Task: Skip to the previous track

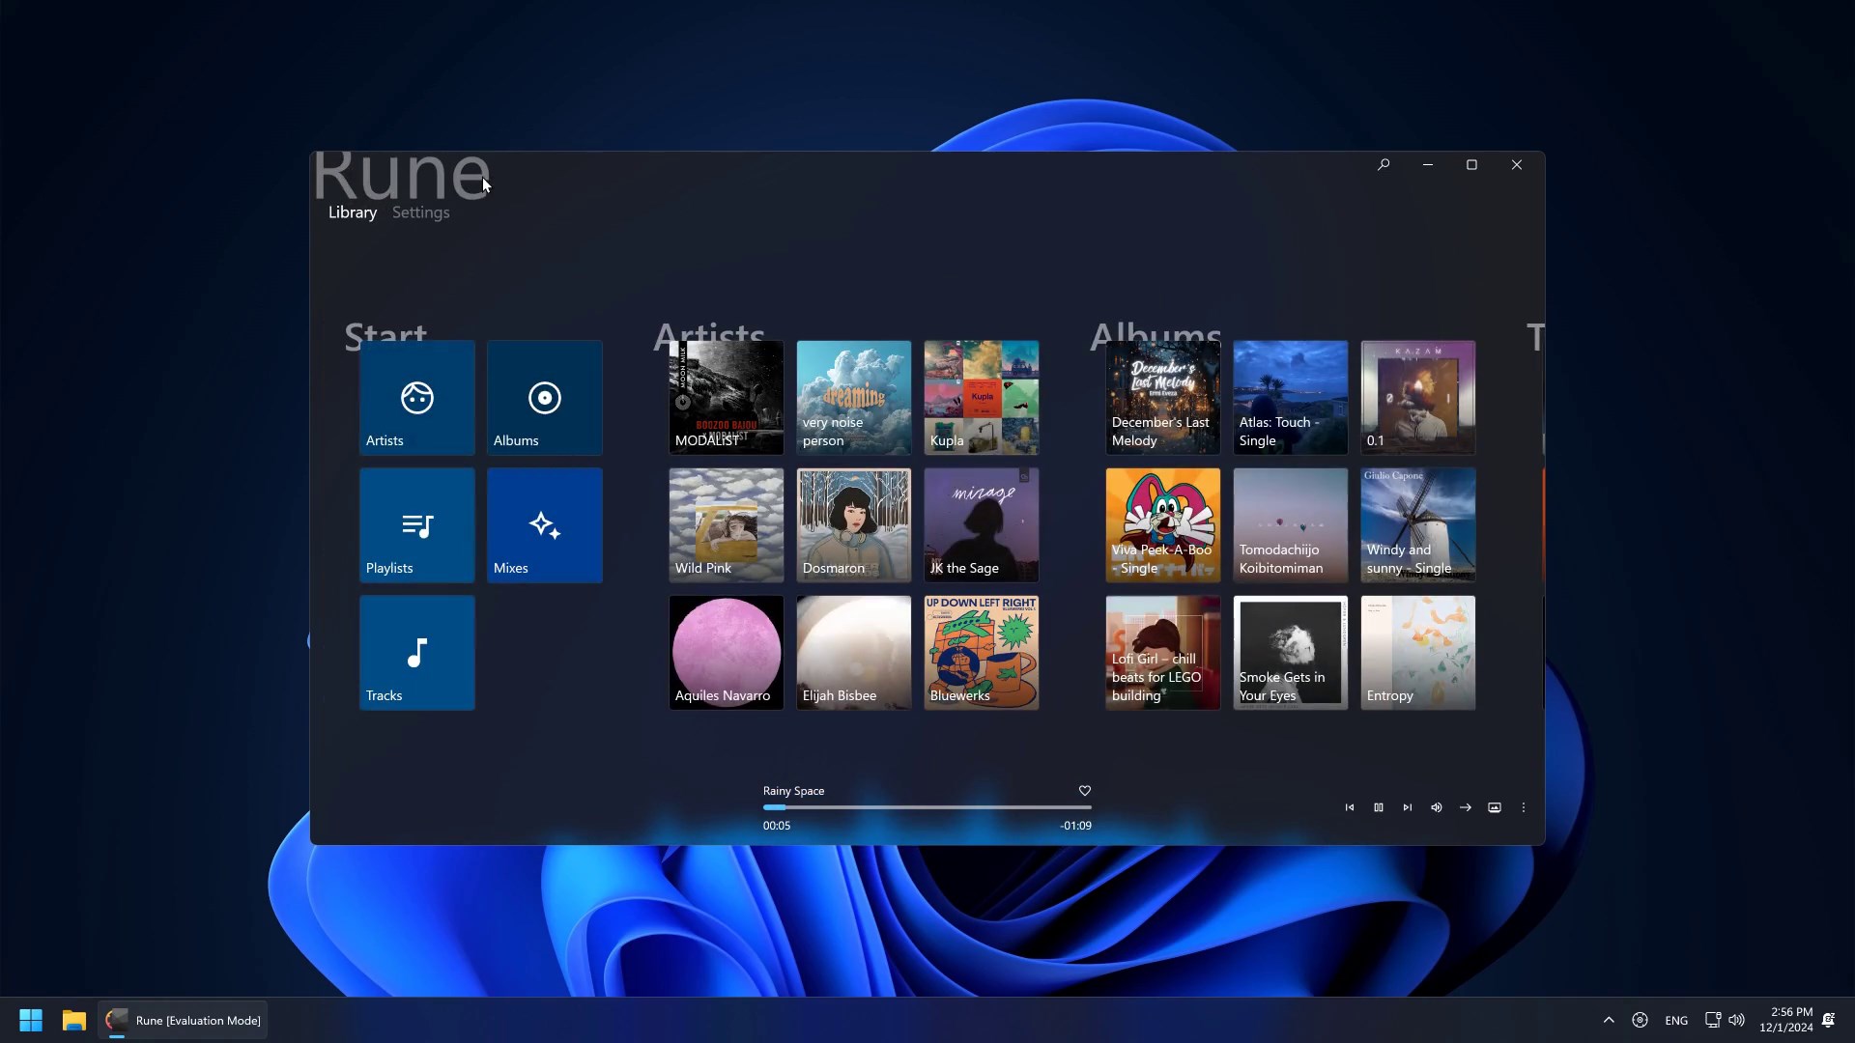Action: click(1350, 807)
